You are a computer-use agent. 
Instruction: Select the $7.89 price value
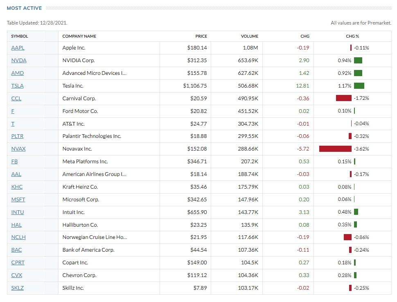coord(200,288)
